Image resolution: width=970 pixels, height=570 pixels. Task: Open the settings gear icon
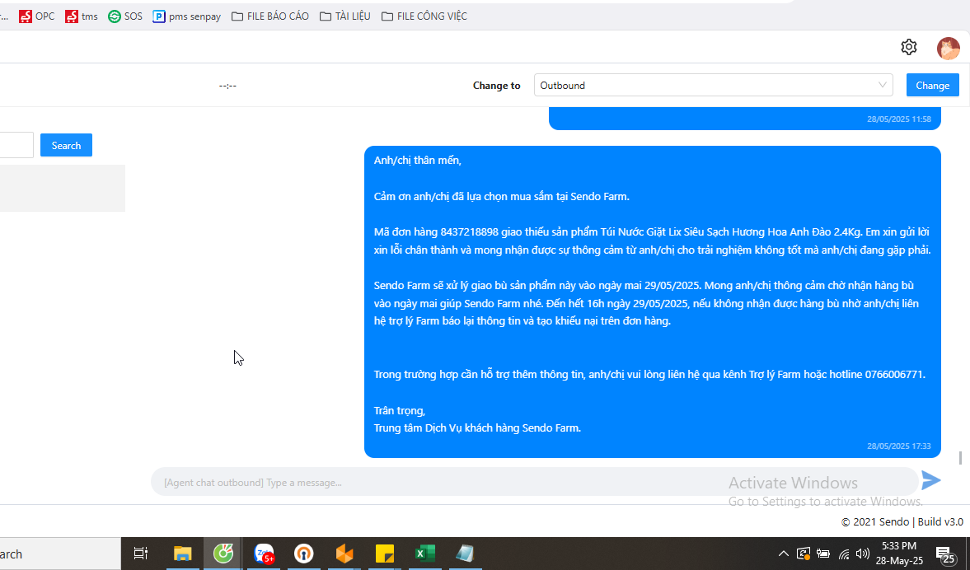point(909,47)
